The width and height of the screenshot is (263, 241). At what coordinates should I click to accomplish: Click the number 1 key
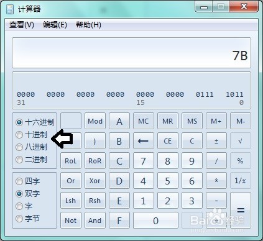coord(144,201)
